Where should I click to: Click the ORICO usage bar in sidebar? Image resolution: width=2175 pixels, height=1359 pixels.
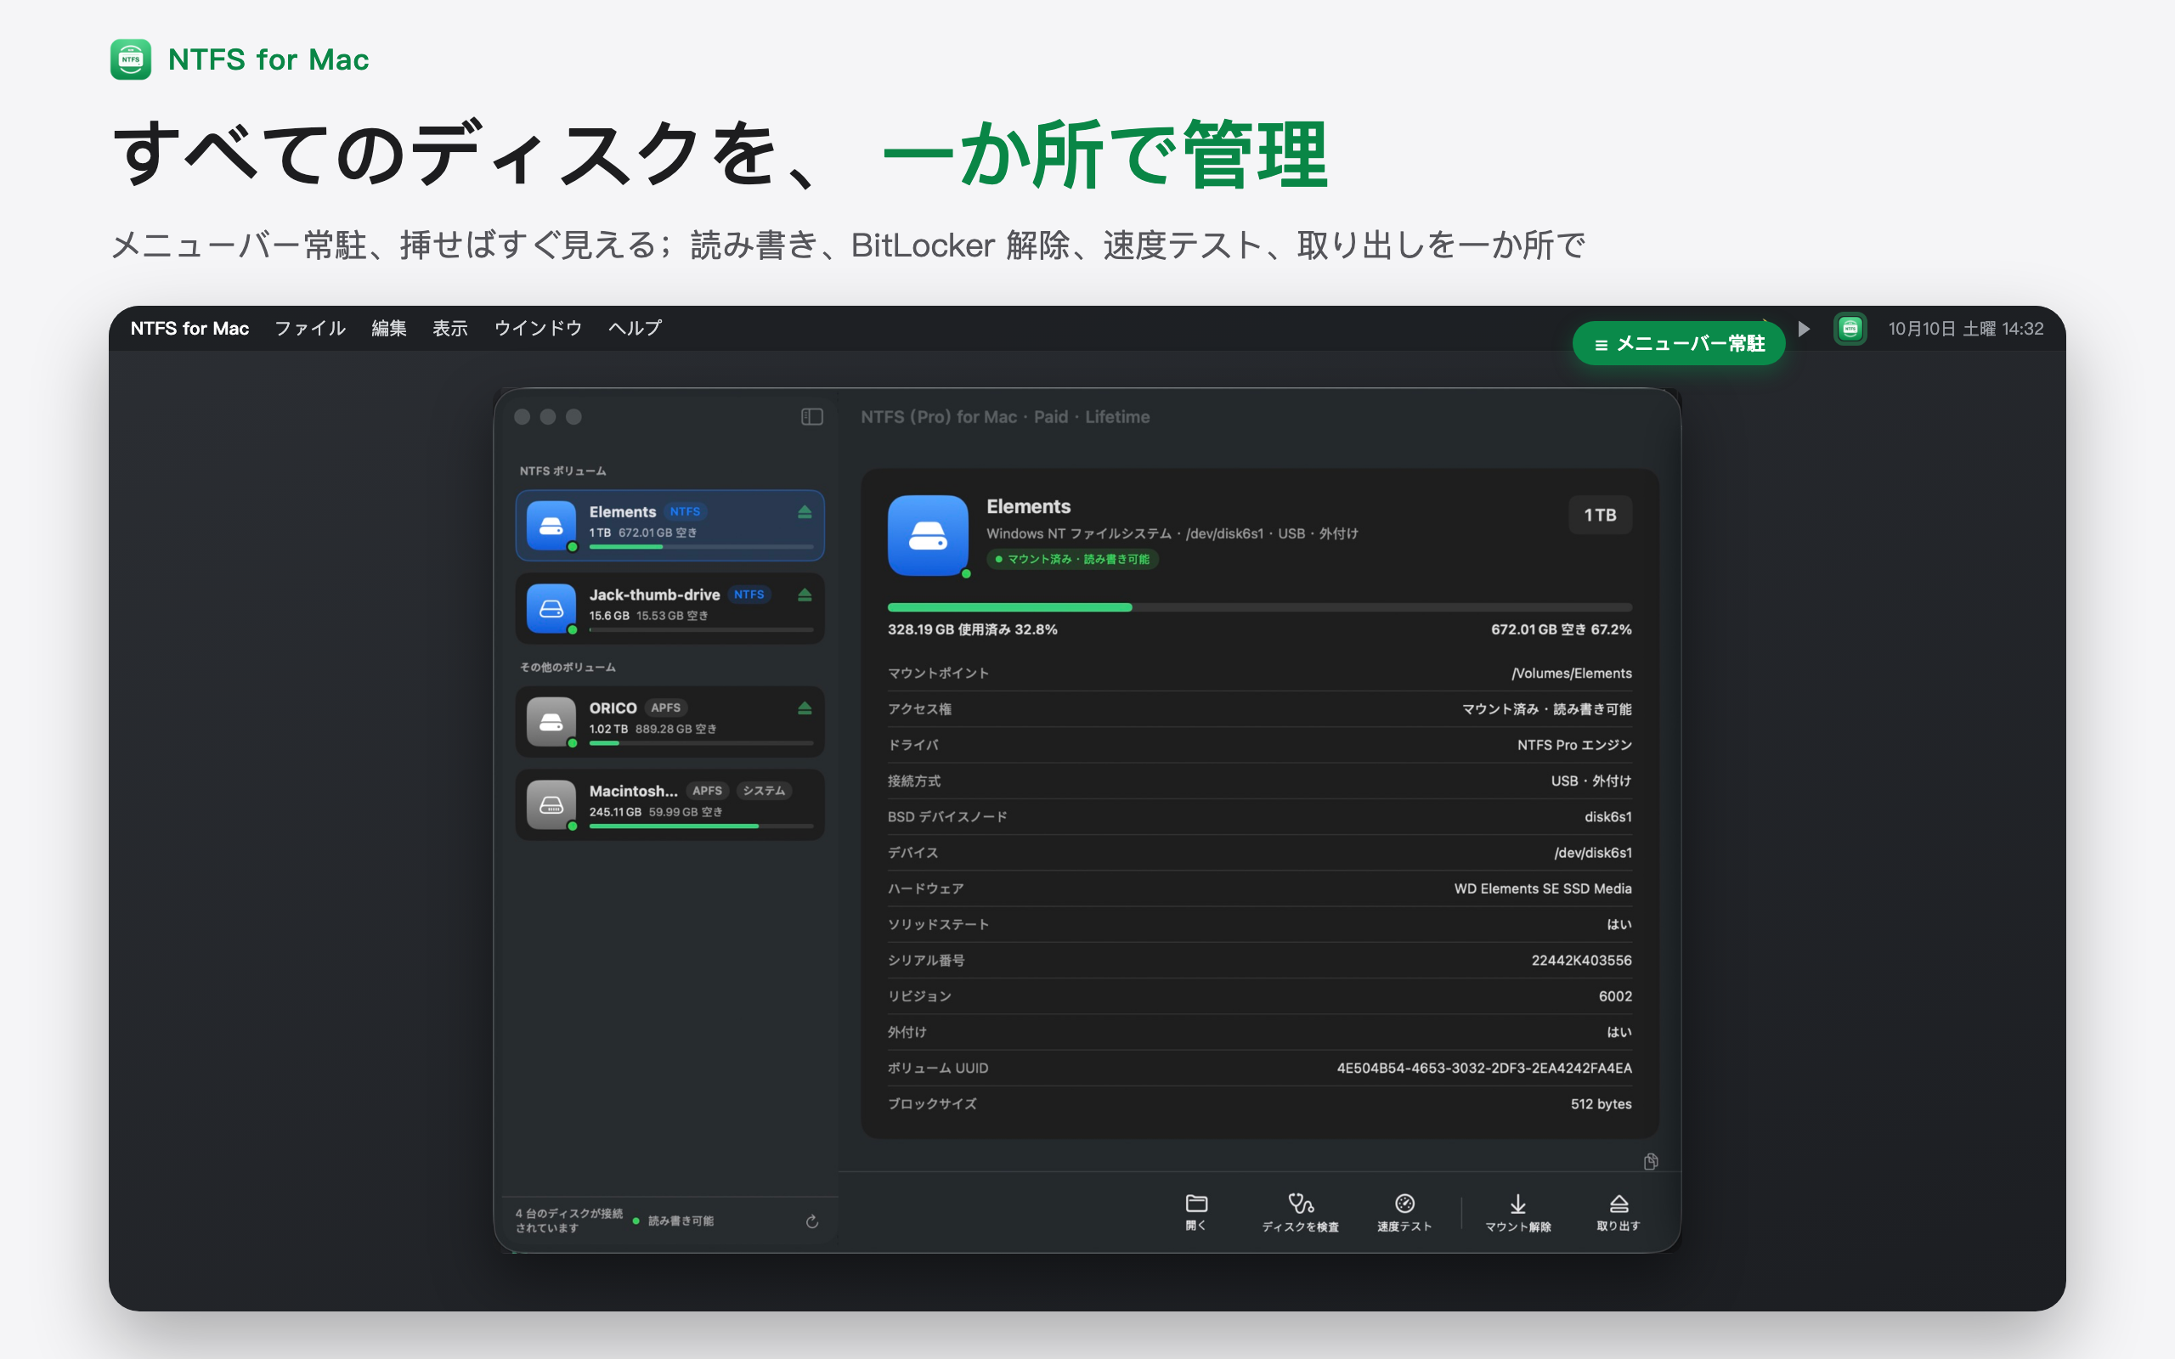point(701,743)
